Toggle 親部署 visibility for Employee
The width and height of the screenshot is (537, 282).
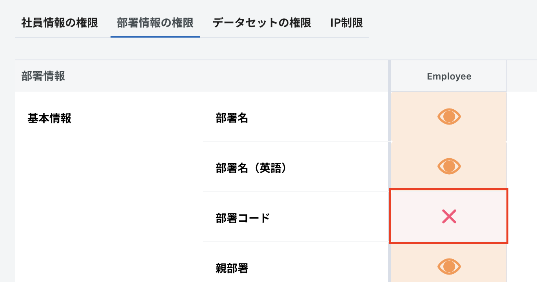[x=449, y=266]
